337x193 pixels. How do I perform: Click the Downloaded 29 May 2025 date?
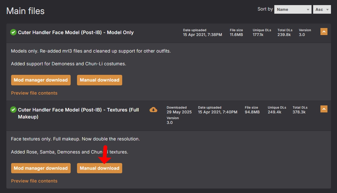(179, 112)
